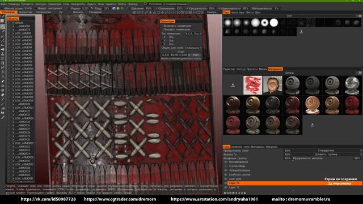Toggle the 'Показать симметрию' checkbox

(162, 29)
